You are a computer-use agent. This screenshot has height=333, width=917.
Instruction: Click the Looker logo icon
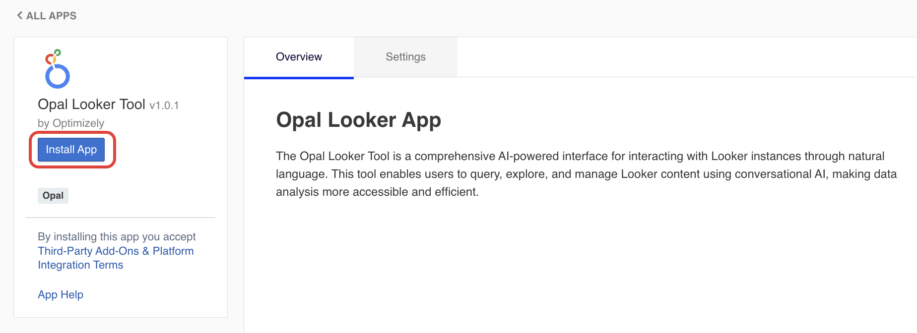point(57,69)
